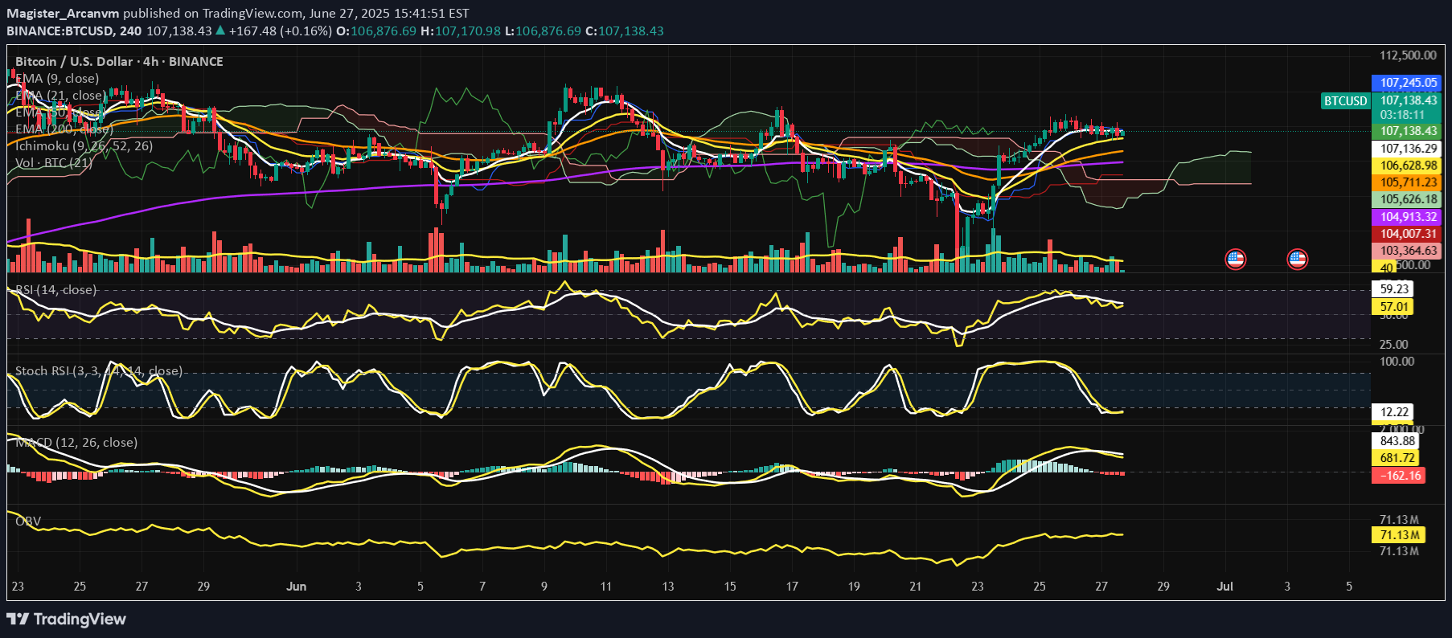Viewport: 1452px width, 638px height.
Task: Click the 'RSI (14, close)' pane label
Action: [x=55, y=289]
